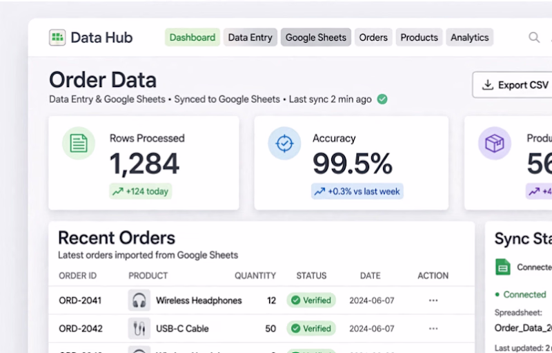Click date 2024-06-07 in ORD-2041 row

[372, 300]
